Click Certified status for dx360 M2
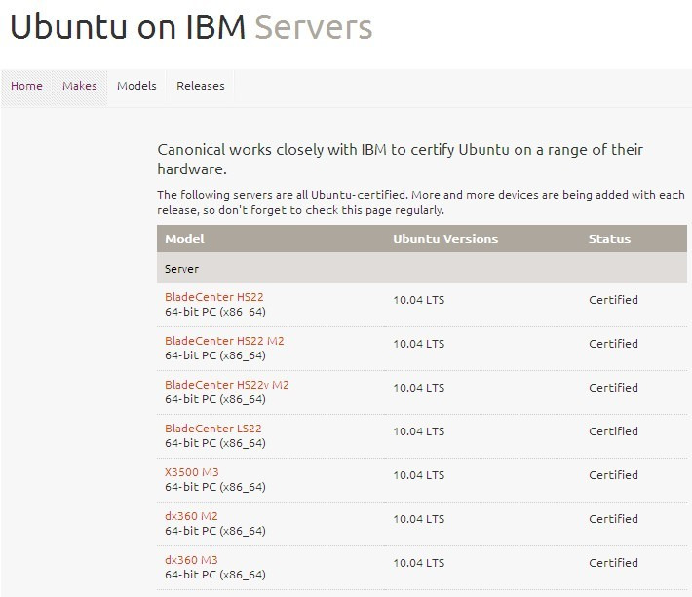This screenshot has height=597, width=692. coord(613,519)
